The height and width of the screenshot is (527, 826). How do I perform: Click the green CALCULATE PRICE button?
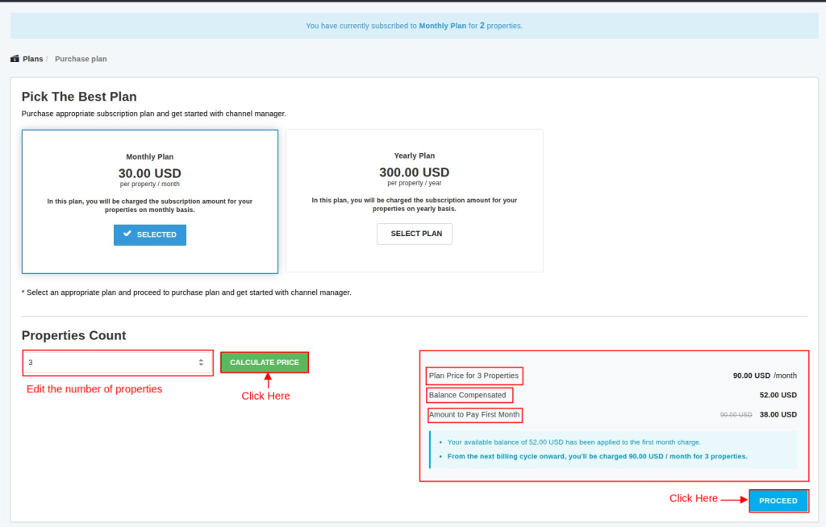coord(265,363)
